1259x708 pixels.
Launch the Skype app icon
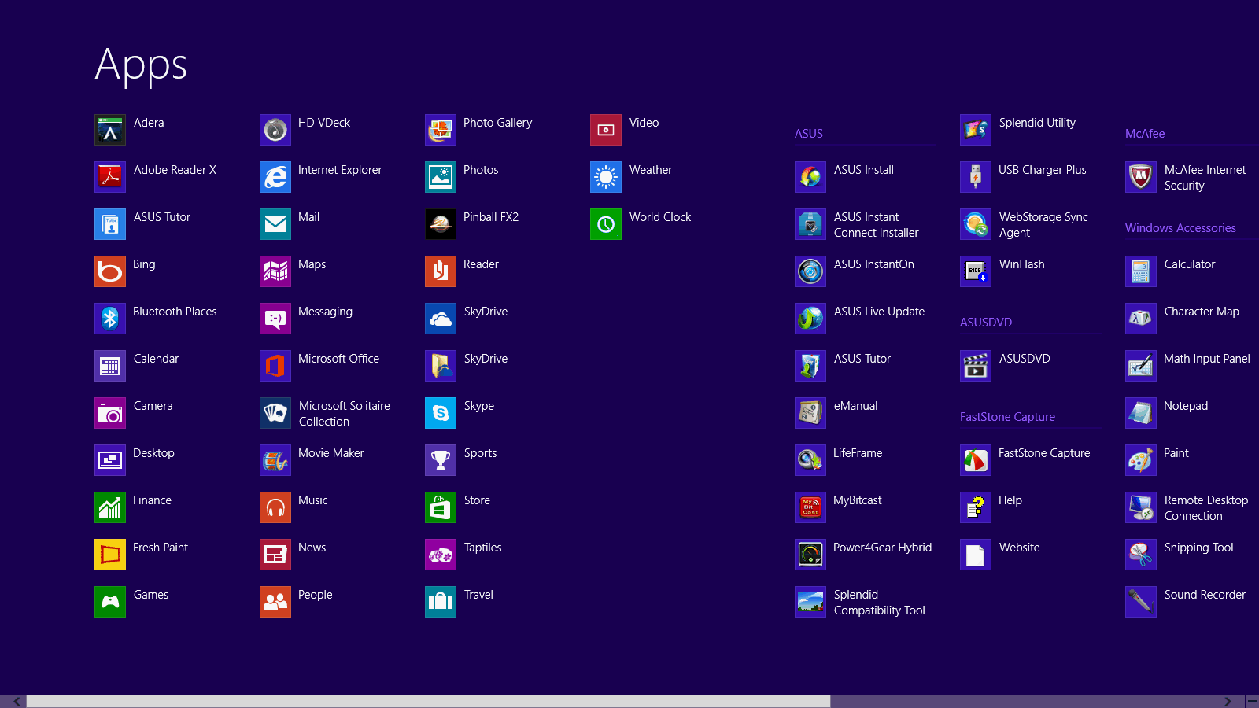[441, 413]
